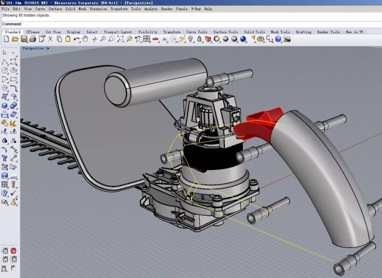382x278 pixels.
Task: Select the Text object tool
Action: (5, 158)
